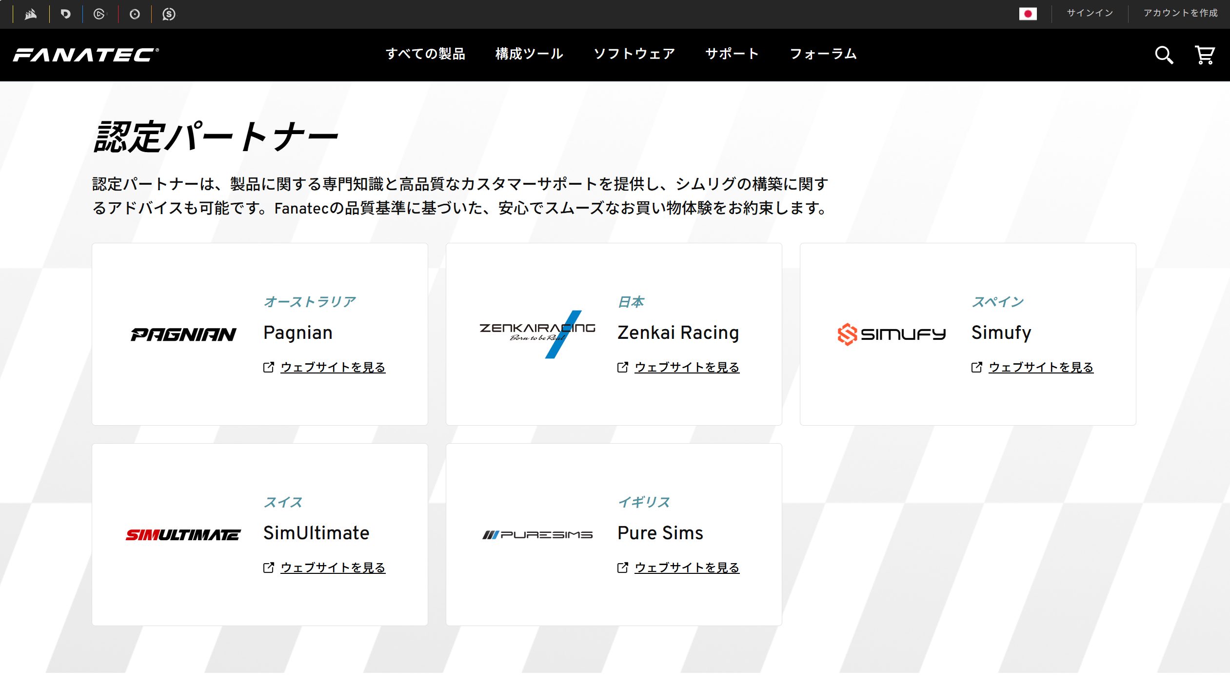Viewport: 1230px width, 686px height.
Task: Click the SCUF brand icon
Action: pos(169,14)
